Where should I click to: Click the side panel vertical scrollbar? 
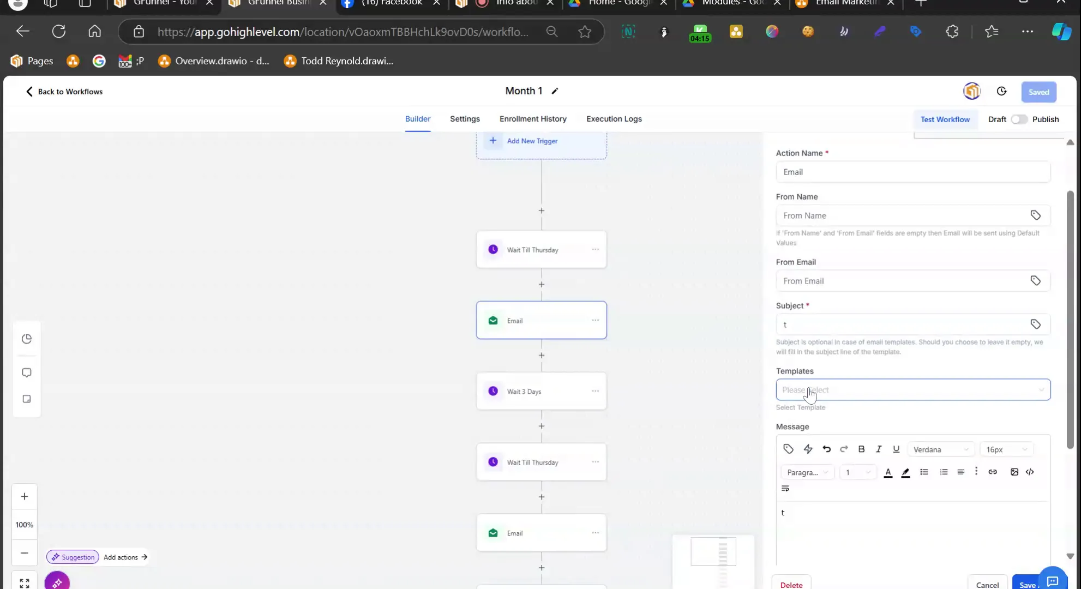(x=1070, y=320)
